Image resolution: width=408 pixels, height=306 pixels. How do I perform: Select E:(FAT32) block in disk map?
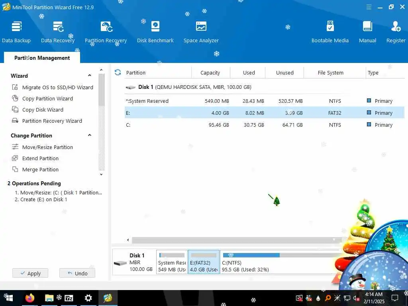204,262
